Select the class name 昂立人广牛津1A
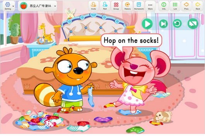 coord(41,6)
